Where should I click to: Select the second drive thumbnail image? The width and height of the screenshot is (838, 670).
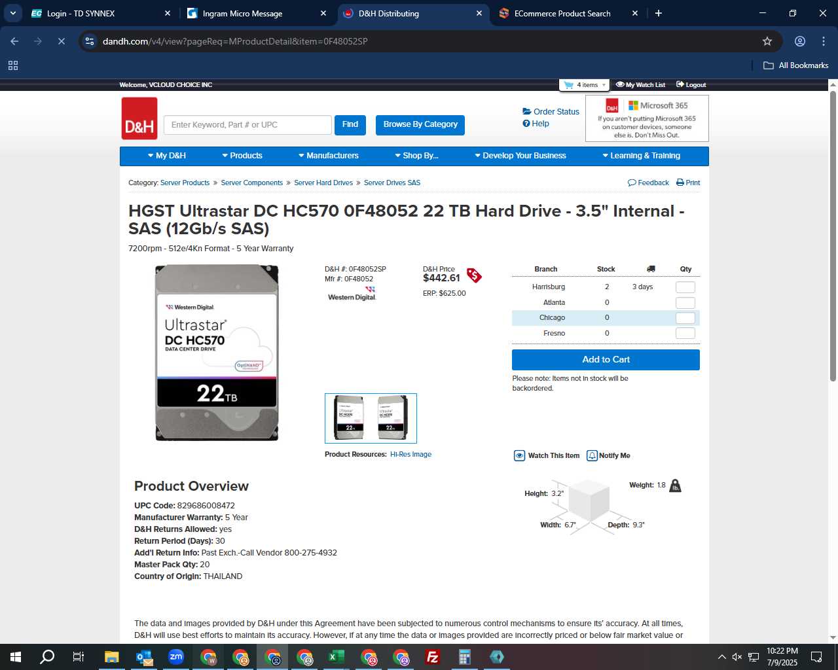click(x=392, y=417)
